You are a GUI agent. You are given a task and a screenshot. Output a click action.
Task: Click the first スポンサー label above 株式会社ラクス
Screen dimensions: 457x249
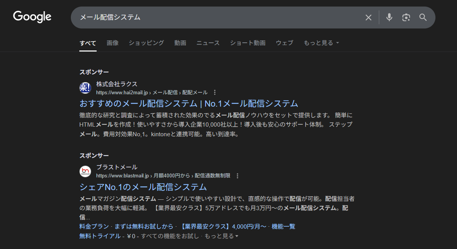tap(94, 72)
